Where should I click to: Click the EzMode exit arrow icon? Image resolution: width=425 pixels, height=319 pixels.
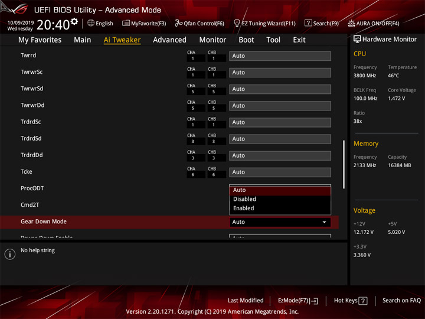pyautogui.click(x=315, y=301)
